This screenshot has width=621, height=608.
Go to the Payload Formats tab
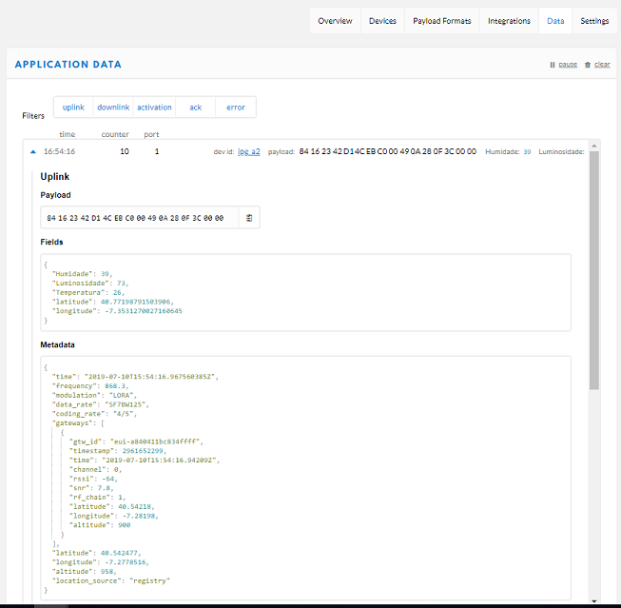point(441,21)
